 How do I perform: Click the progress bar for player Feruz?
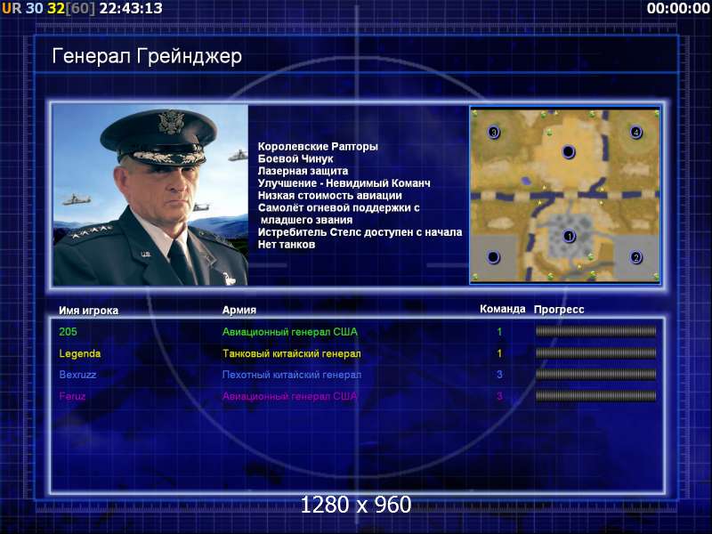(595, 396)
